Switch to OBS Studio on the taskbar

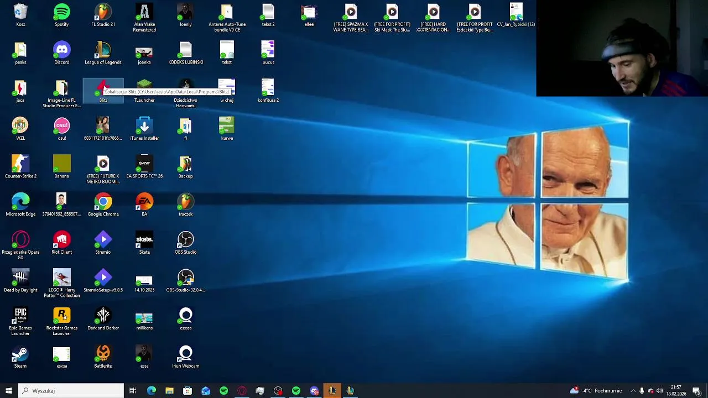[278, 391]
